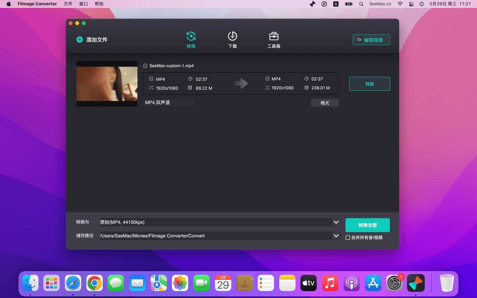477x298 pixels.
Task: Open the 文件 menu in menu bar
Action: (x=68, y=4)
